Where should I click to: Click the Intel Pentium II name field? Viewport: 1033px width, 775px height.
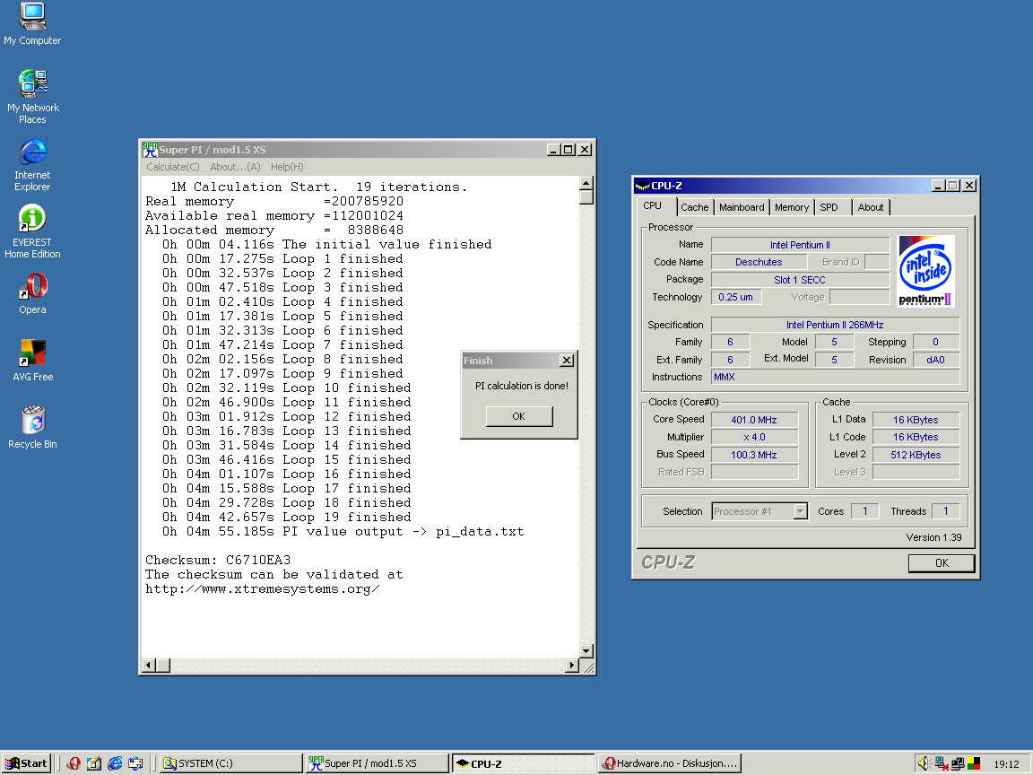point(800,245)
